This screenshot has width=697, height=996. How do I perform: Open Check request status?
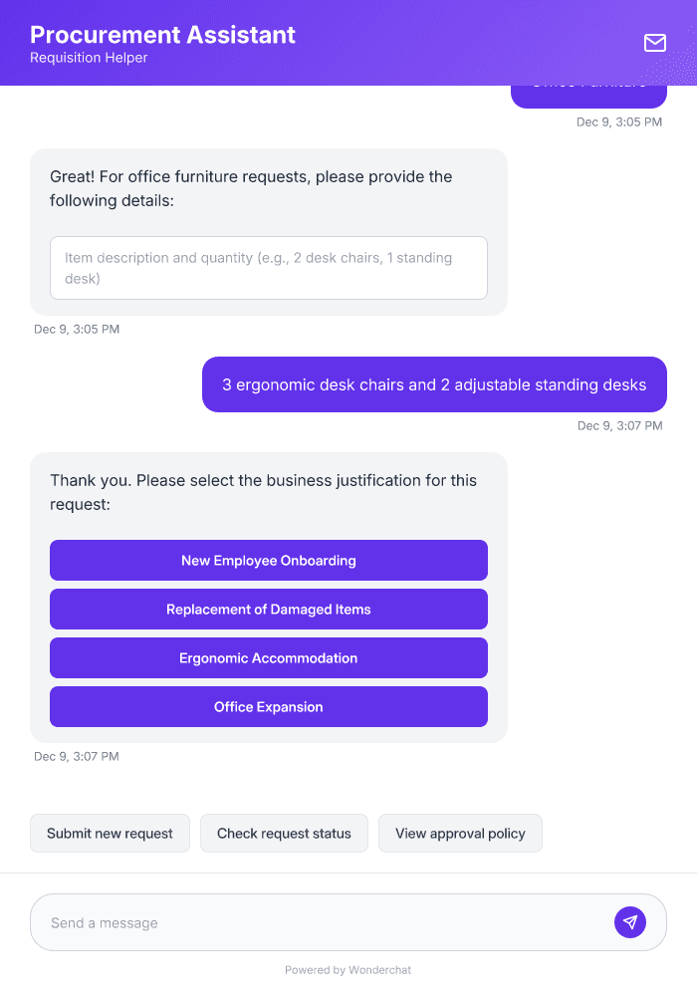tap(284, 833)
